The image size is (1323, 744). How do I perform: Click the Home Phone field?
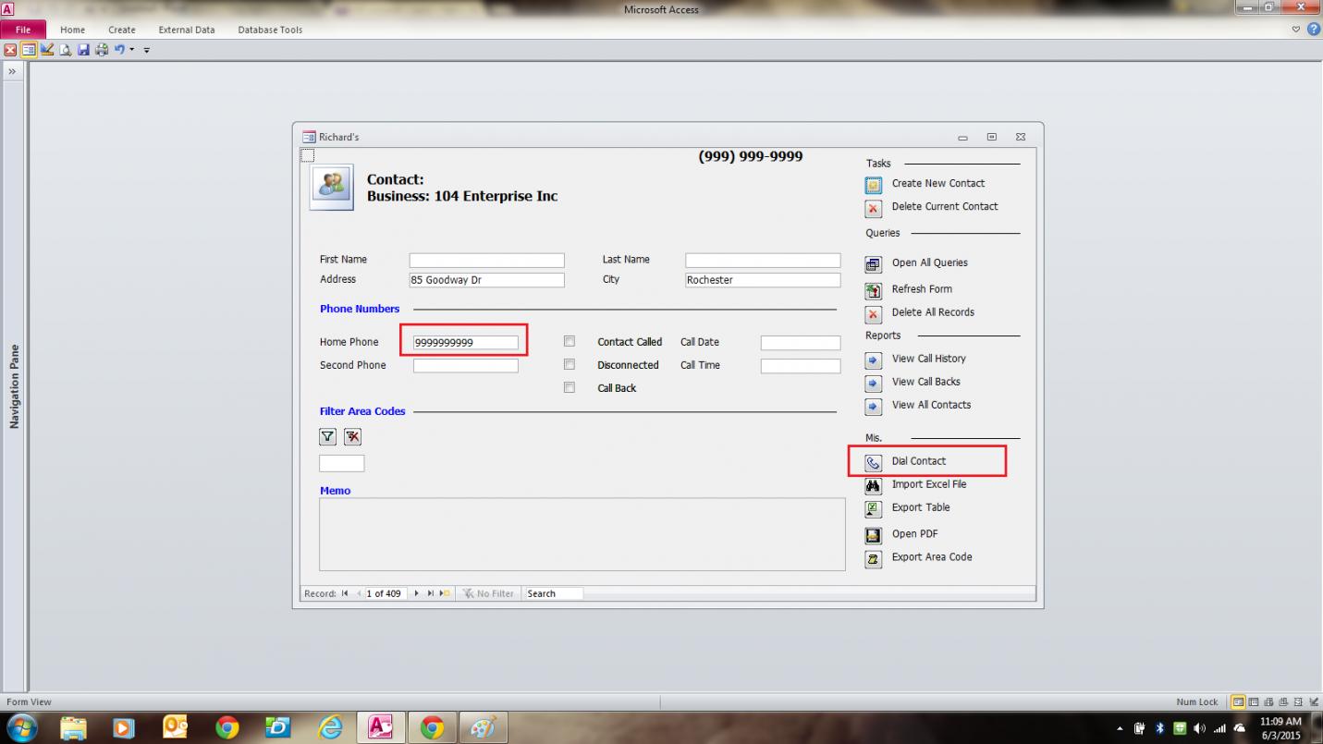tap(466, 342)
